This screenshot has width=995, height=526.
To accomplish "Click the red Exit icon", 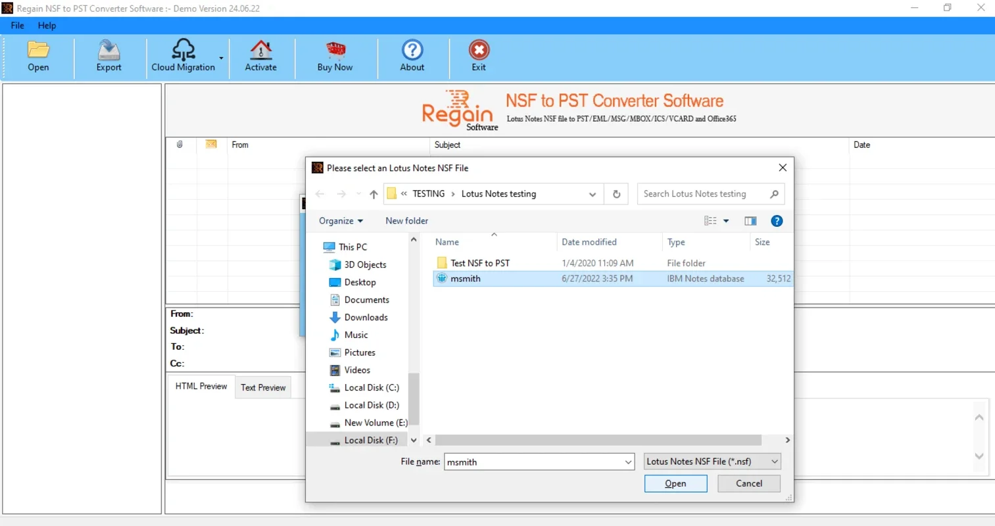I will coord(479,50).
